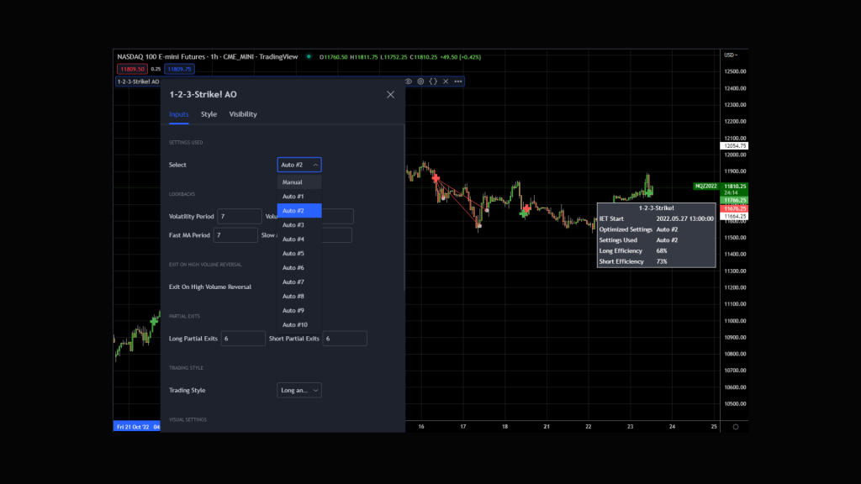861x484 pixels.
Task: Choose Auto #8 from the dropdown list
Action: click(299, 297)
